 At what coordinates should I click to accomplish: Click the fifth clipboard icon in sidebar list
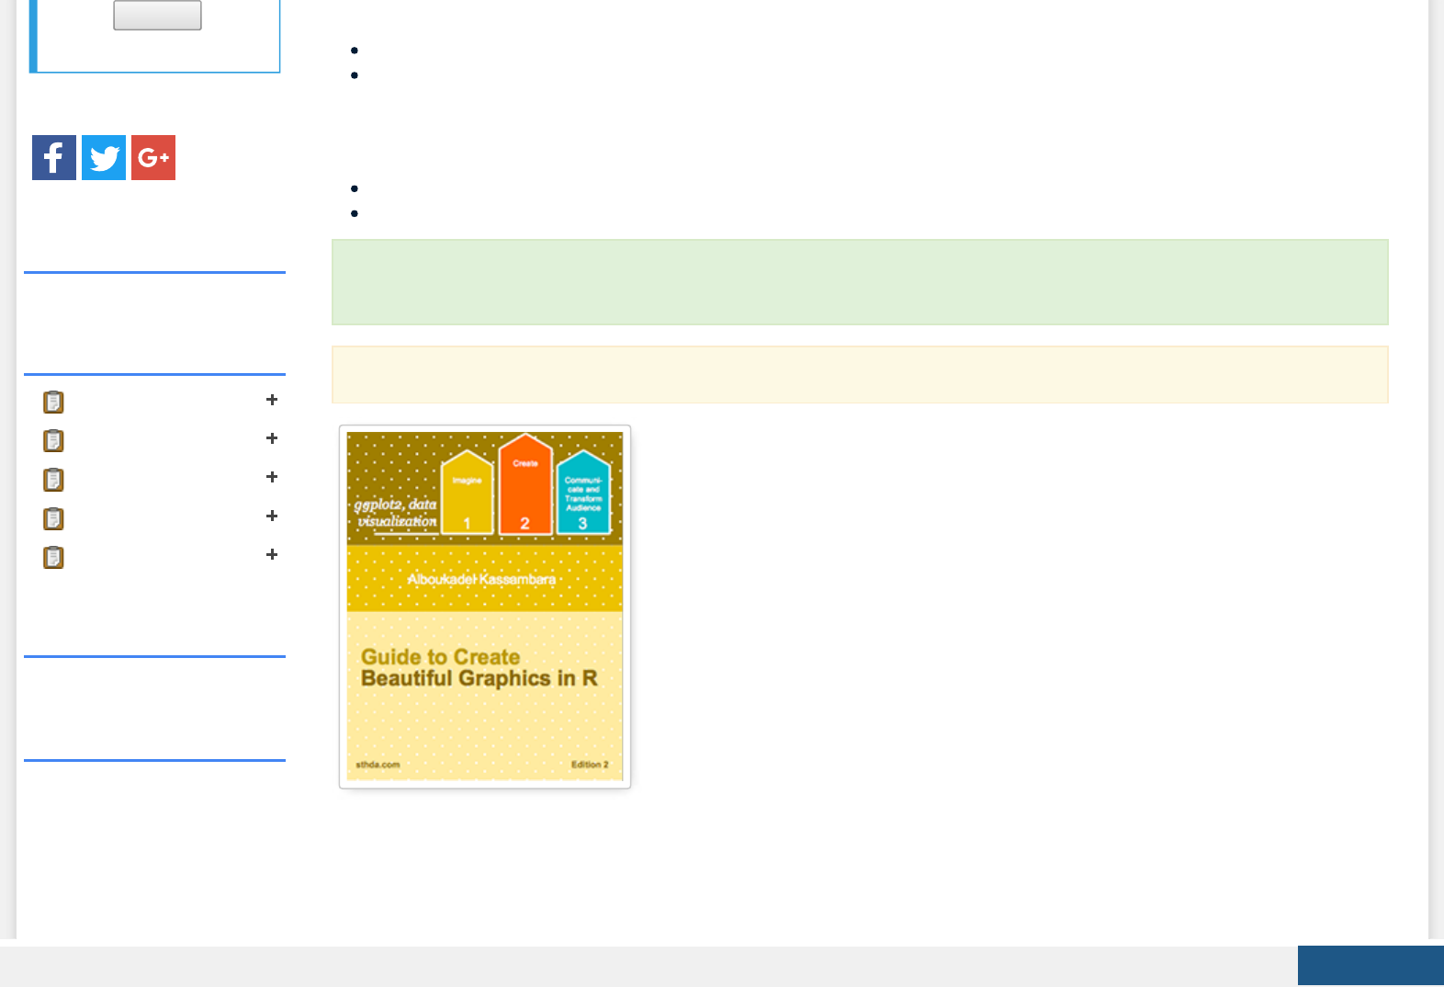click(53, 558)
